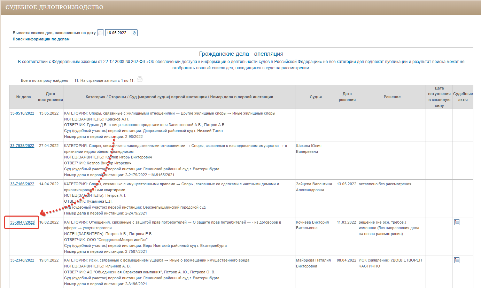Click the decision text for case 33-3847/2022
481x288 pixels.
[x=389, y=228]
